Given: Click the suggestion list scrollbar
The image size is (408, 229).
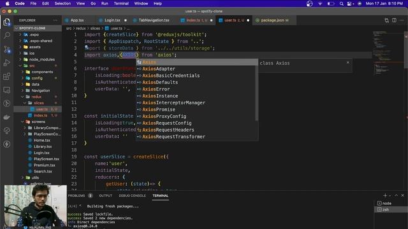Looking at the screenshot, I should (x=257, y=90).
